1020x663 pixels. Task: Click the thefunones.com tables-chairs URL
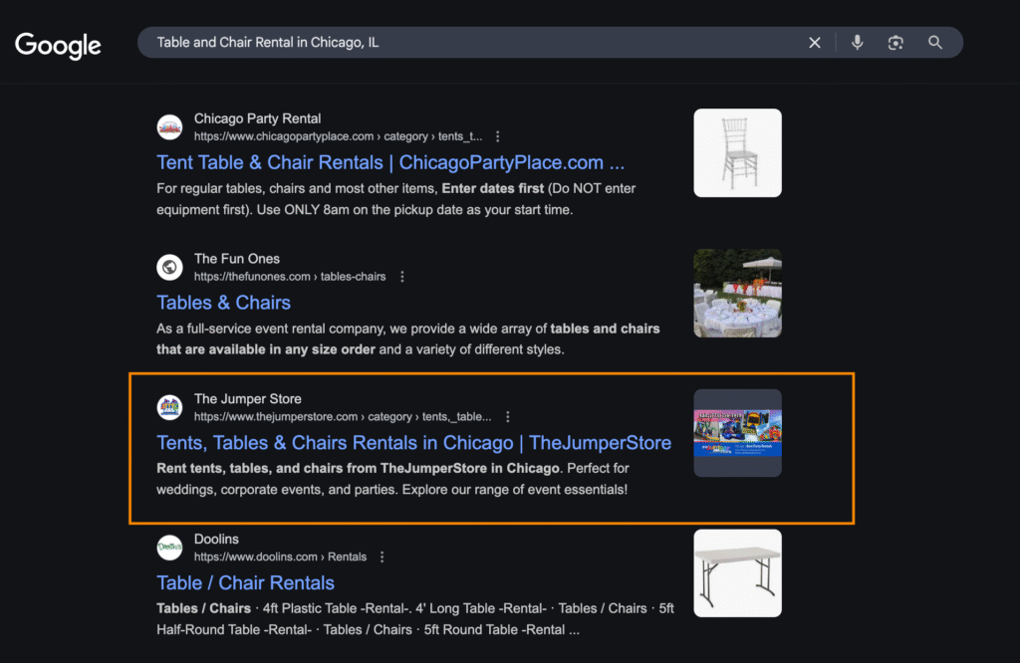(x=290, y=277)
